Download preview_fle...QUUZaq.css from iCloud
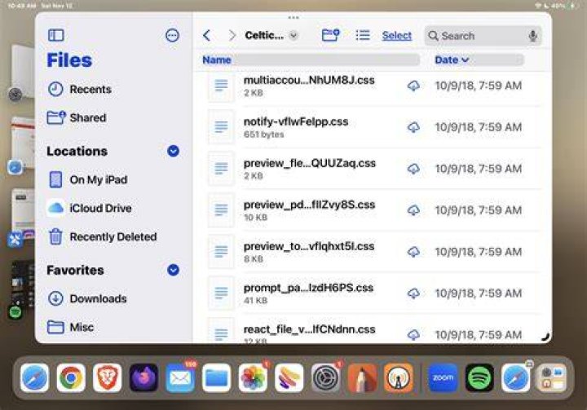The width and height of the screenshot is (587, 410). 413,169
